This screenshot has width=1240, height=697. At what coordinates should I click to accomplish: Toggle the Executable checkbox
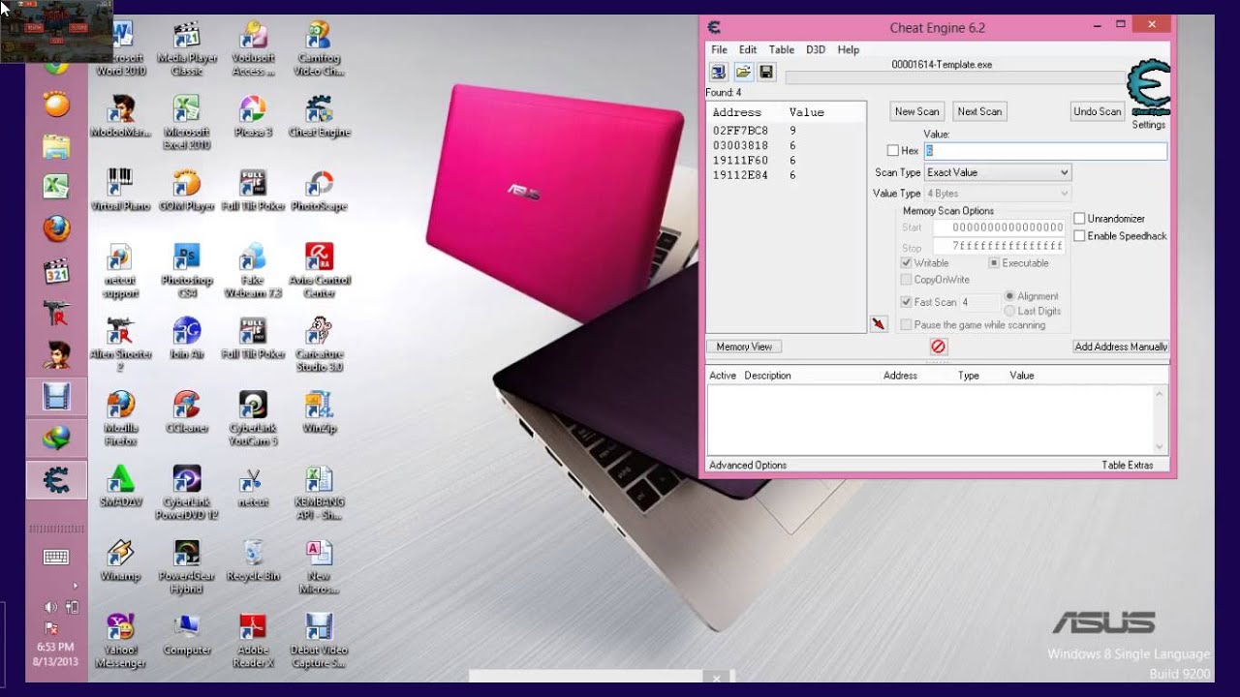[994, 263]
